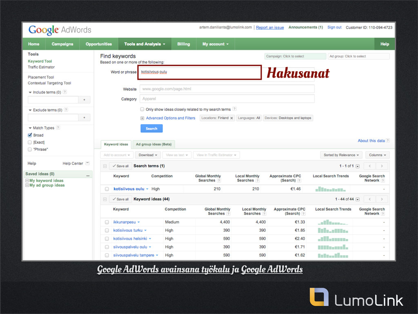Viewport: 418px width, 314px height.
Task: Switch to Keyword ideas tab
Action: (x=116, y=144)
